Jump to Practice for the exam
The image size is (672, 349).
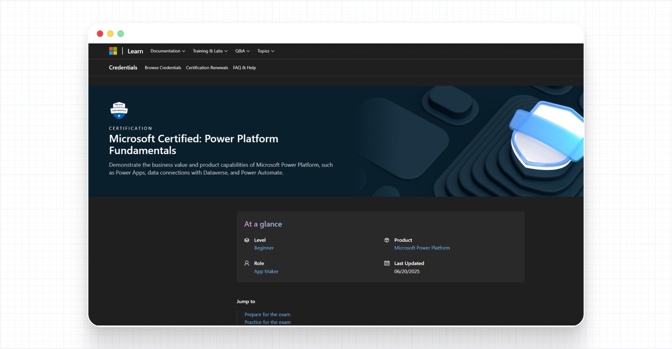(x=268, y=322)
